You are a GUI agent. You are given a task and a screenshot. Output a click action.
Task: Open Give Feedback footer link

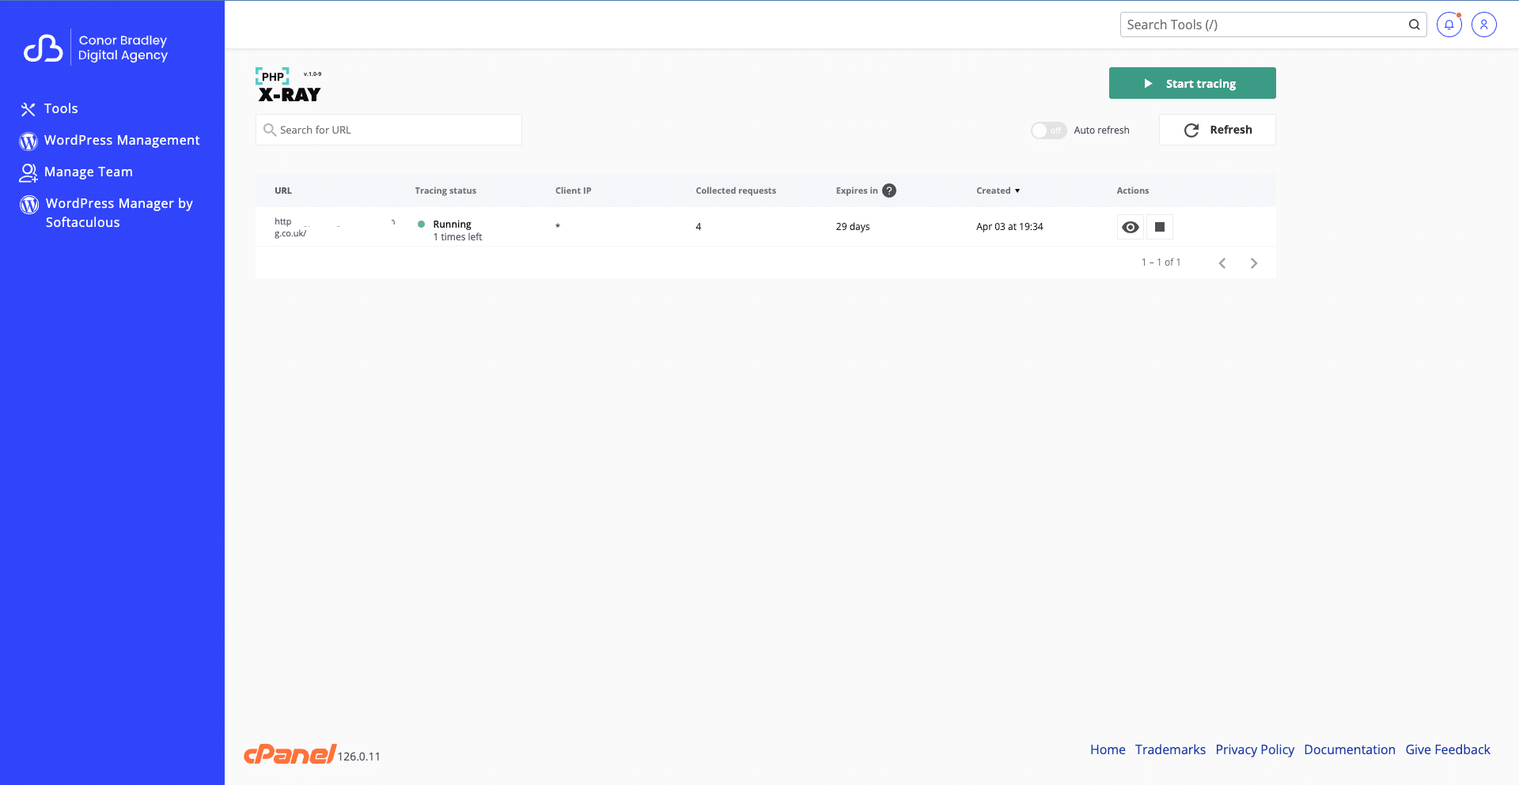point(1448,749)
